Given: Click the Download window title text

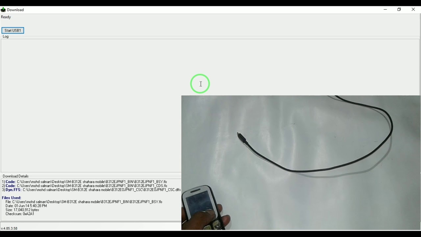Looking at the screenshot, I should coord(15,10).
